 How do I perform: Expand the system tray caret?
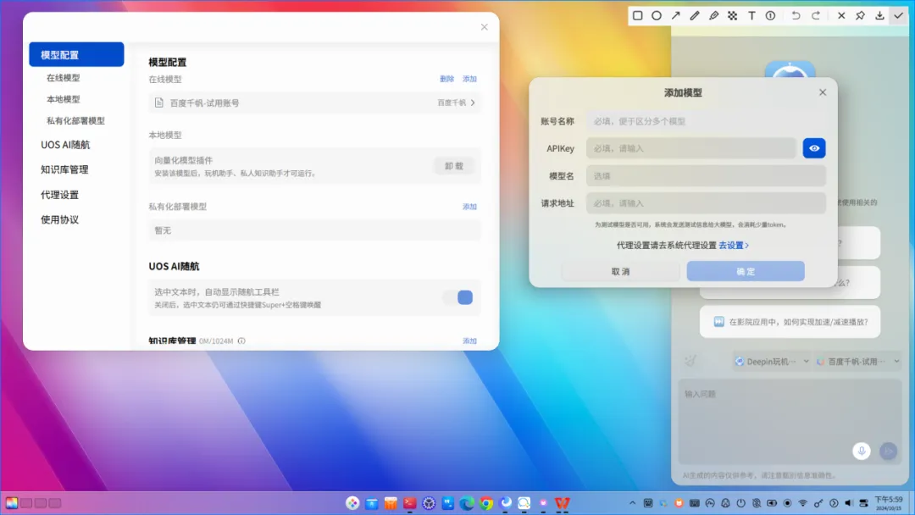[633, 503]
